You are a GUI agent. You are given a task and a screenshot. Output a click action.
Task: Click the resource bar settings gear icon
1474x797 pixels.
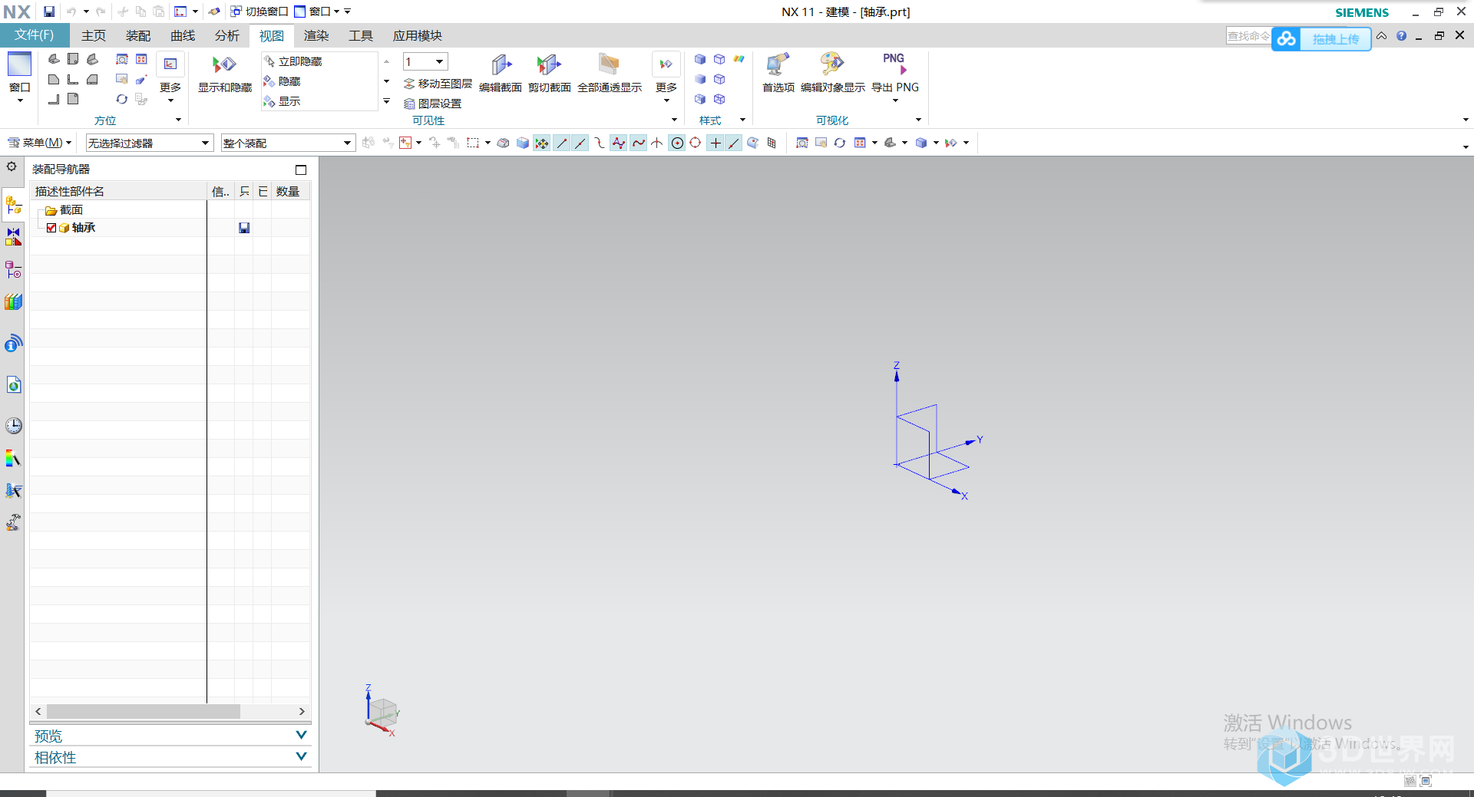(x=12, y=166)
